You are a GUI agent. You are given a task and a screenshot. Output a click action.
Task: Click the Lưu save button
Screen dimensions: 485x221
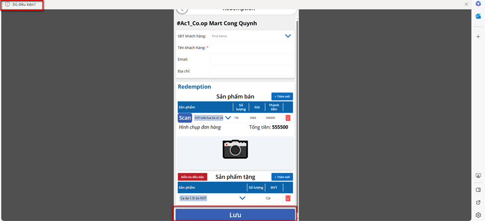[x=235, y=215]
